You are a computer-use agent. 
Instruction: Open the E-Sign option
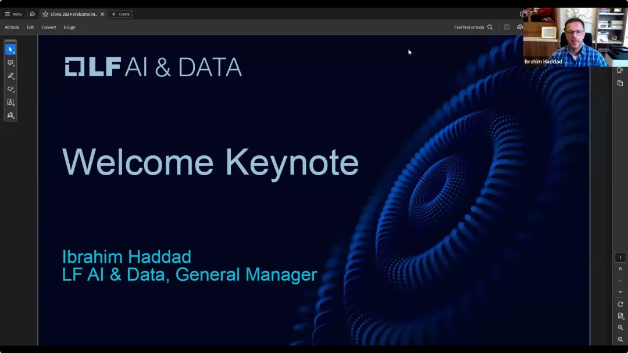[x=69, y=27]
